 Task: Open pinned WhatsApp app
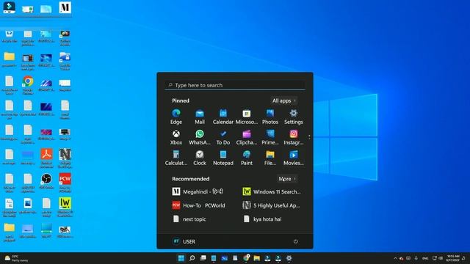200,137
